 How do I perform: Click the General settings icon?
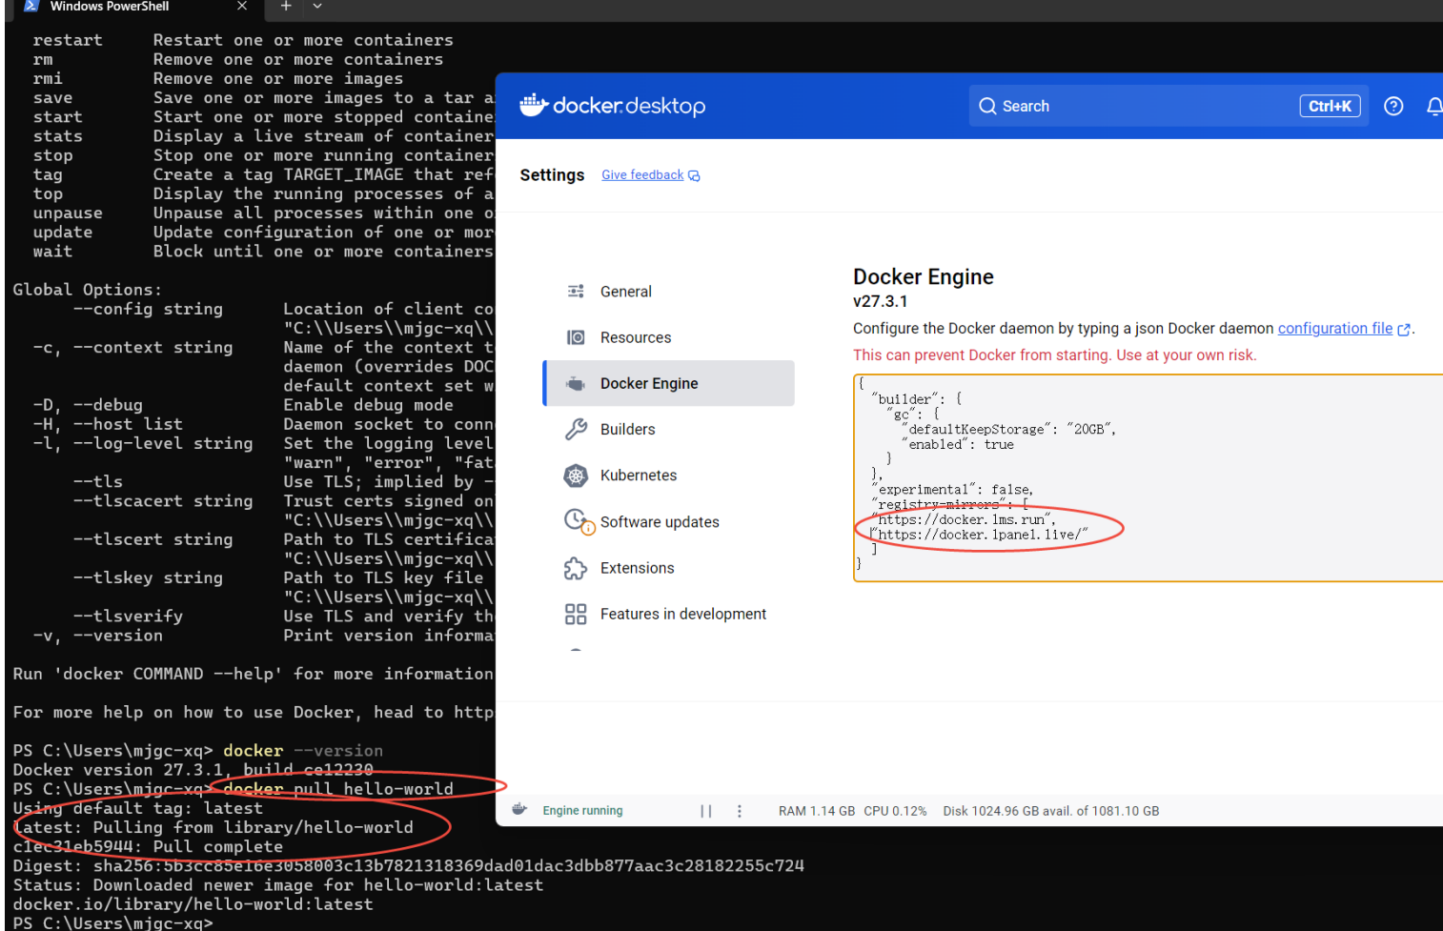click(x=576, y=292)
